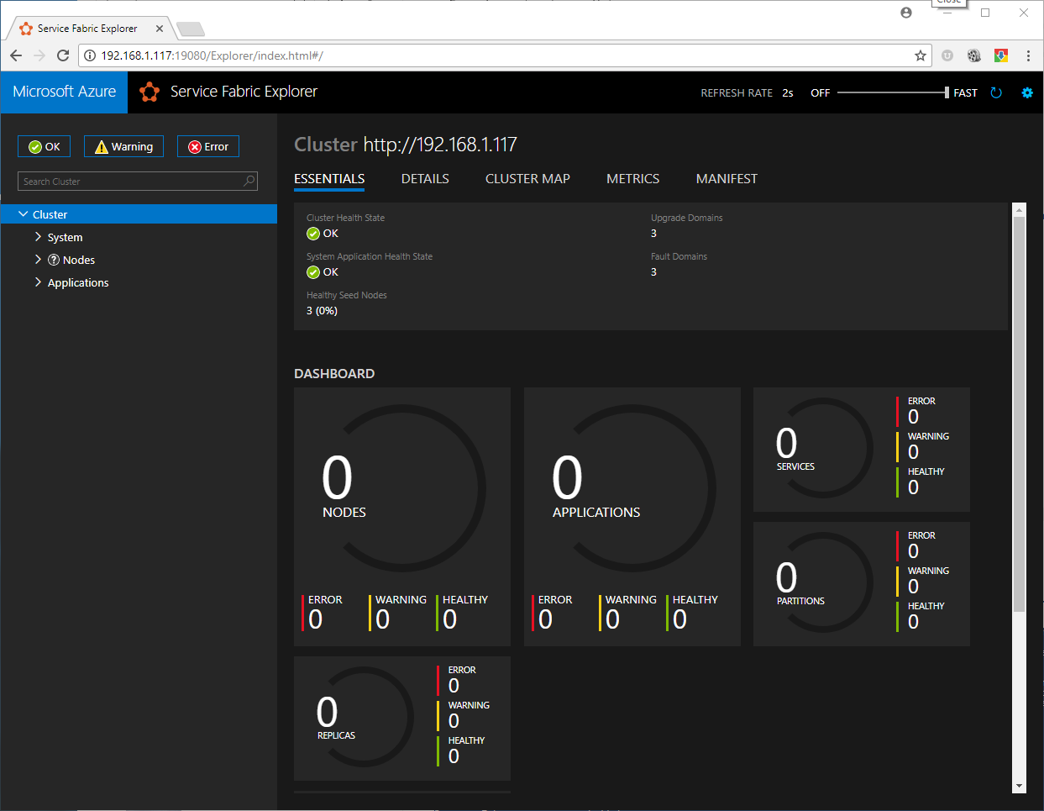Click the green check under Cluster Health State
Screen dimensions: 1044x811
(313, 234)
